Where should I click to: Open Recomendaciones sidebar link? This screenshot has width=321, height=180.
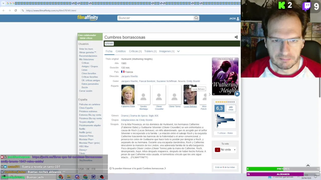point(88,56)
